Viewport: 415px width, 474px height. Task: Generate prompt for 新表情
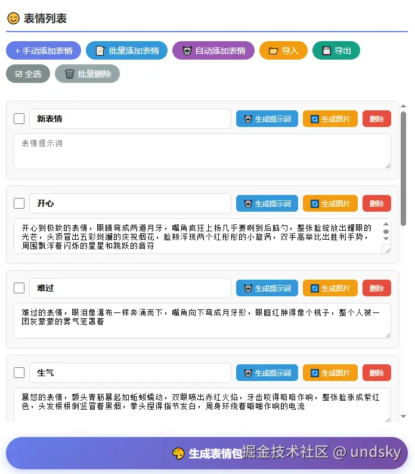[267, 119]
